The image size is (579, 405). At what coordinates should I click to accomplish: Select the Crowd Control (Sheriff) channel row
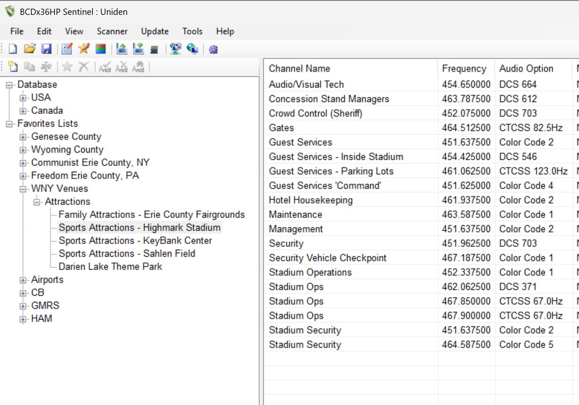coord(315,114)
